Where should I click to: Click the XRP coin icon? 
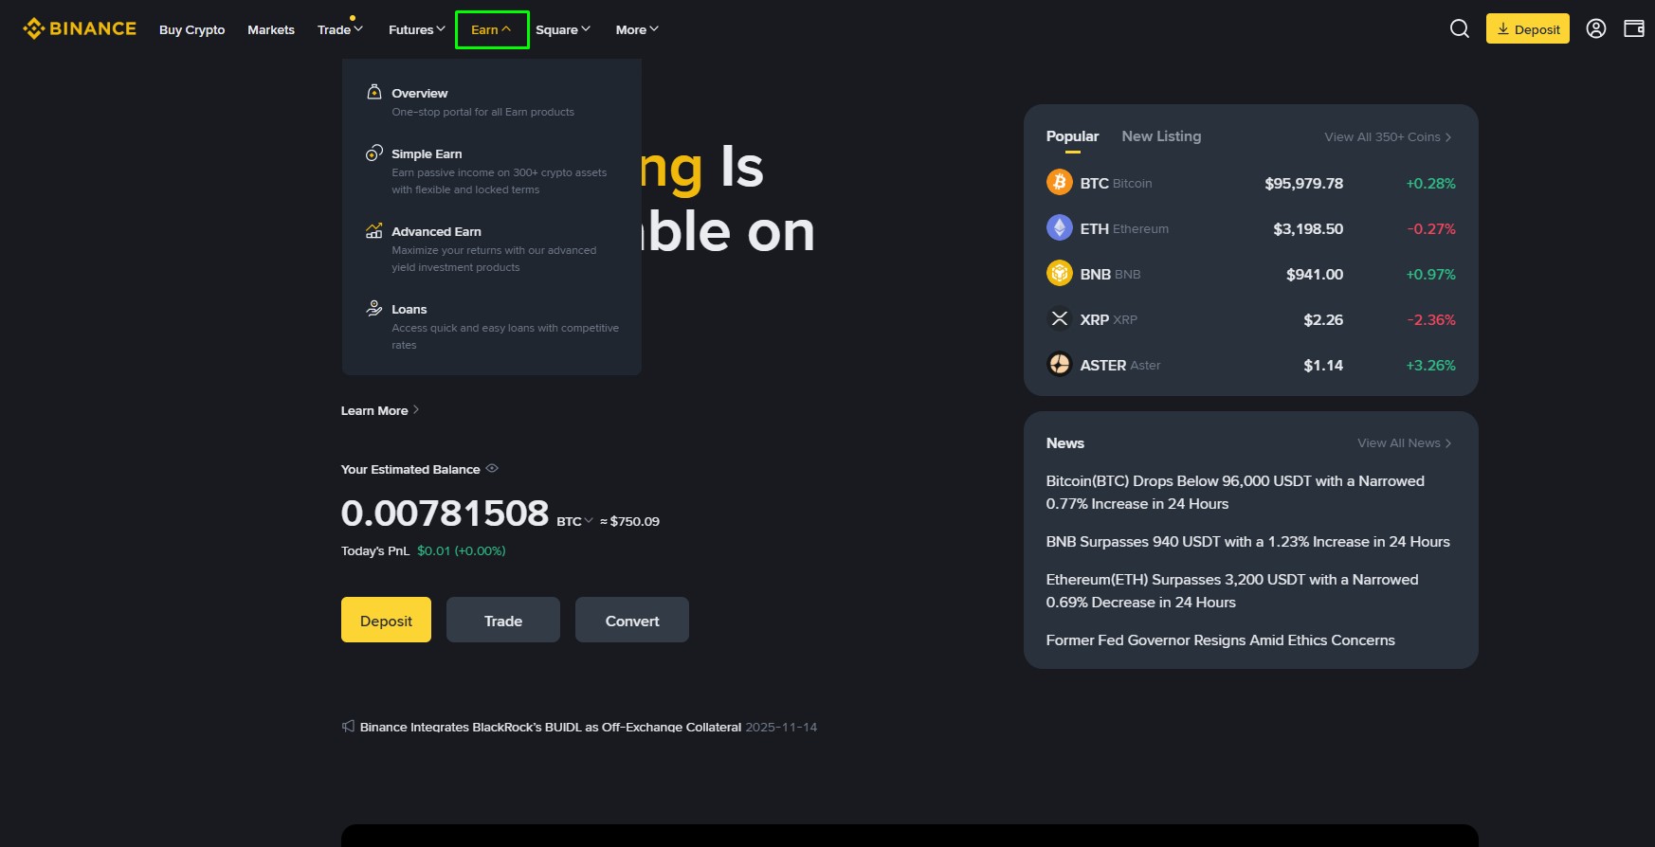point(1059,318)
